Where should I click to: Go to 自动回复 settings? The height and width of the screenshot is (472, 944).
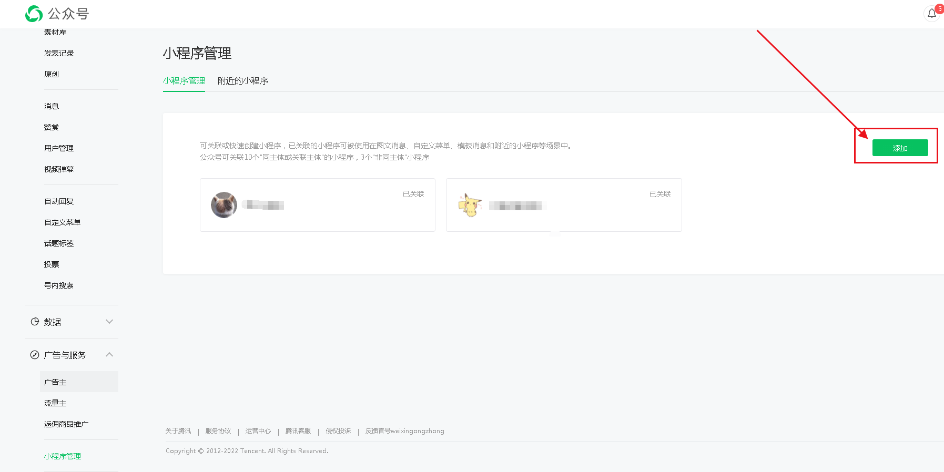[59, 201]
